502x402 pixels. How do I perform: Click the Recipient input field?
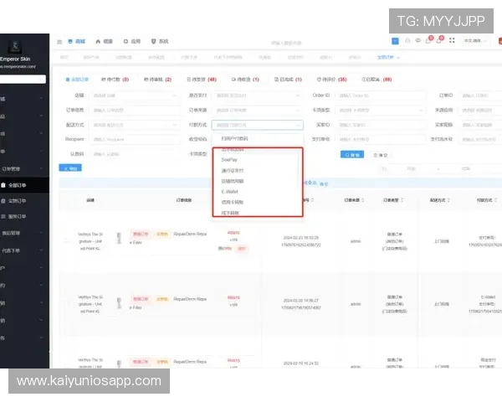(135, 140)
